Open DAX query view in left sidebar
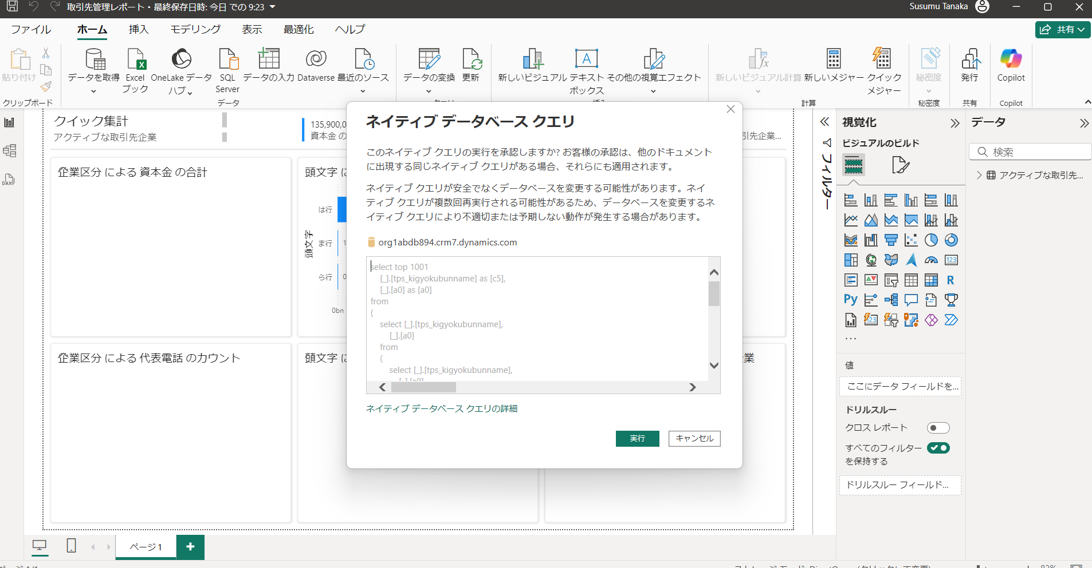 pos(9,180)
